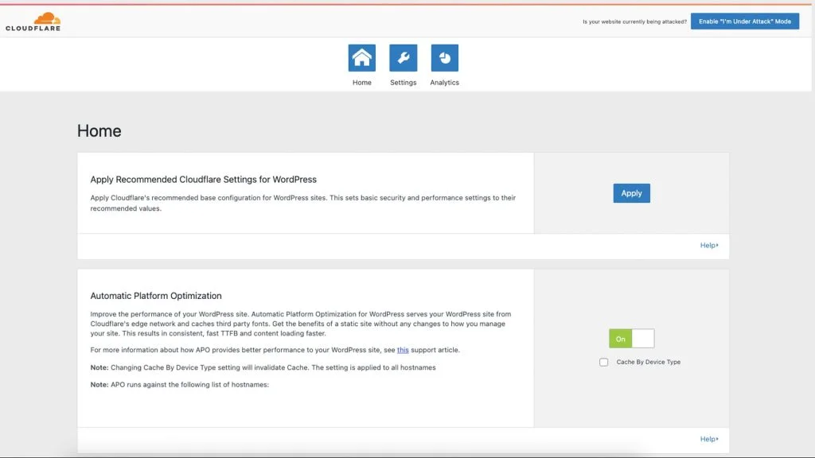Click the "Home" page heading
Screen dimensions: 815x458
click(x=99, y=131)
